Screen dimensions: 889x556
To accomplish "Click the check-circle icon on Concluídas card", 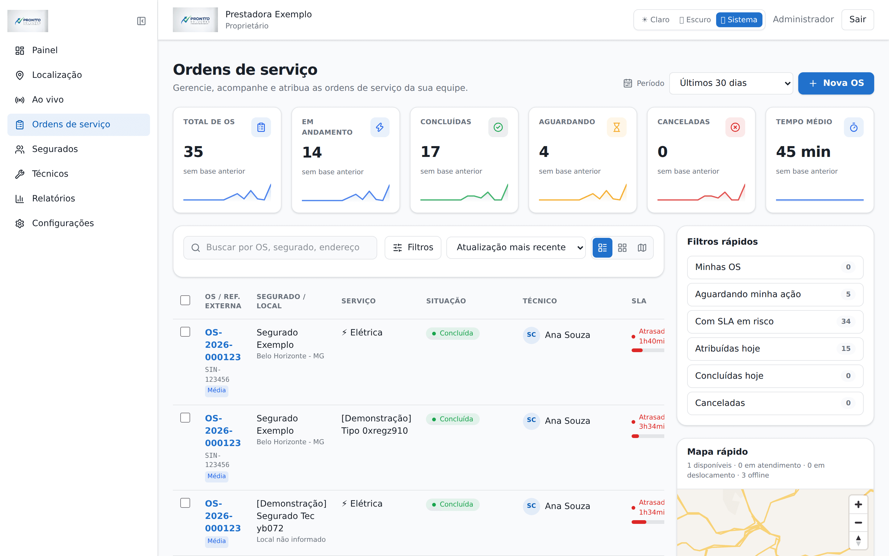I will 498,127.
